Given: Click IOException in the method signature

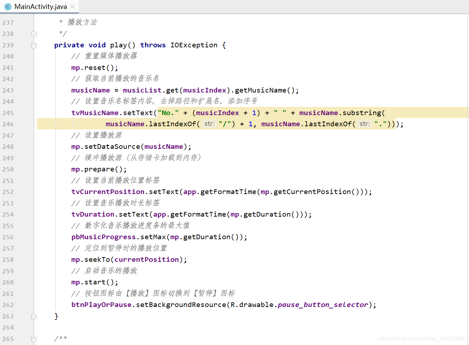Looking at the screenshot, I should click(194, 45).
